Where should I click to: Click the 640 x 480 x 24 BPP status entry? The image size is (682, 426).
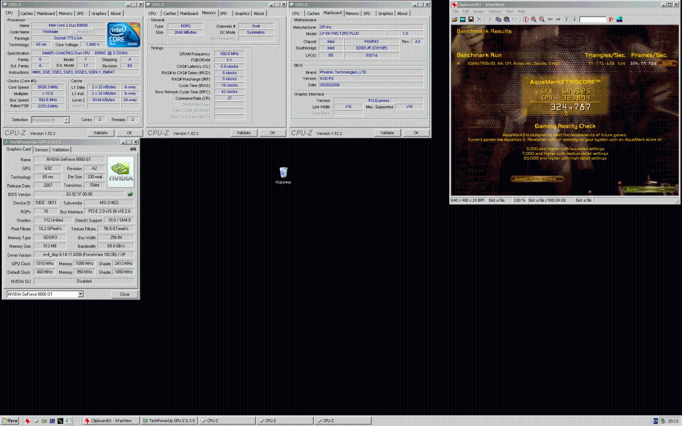pos(468,200)
